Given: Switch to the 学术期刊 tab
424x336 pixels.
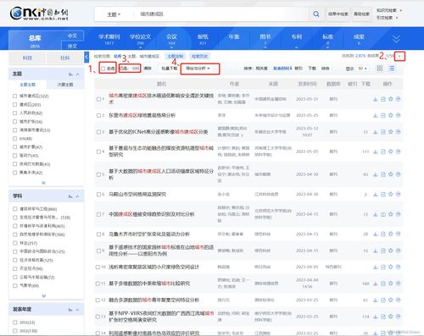Looking at the screenshot, I should (109, 39).
